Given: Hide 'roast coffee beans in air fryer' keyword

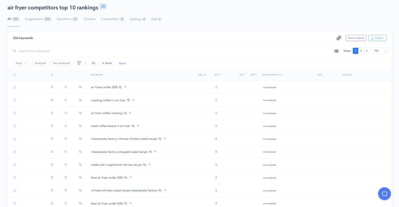Looking at the screenshot, I should [80, 126].
